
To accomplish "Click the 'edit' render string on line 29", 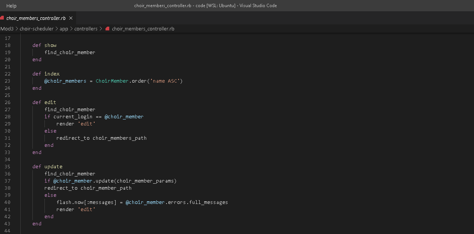I will click(x=86, y=124).
